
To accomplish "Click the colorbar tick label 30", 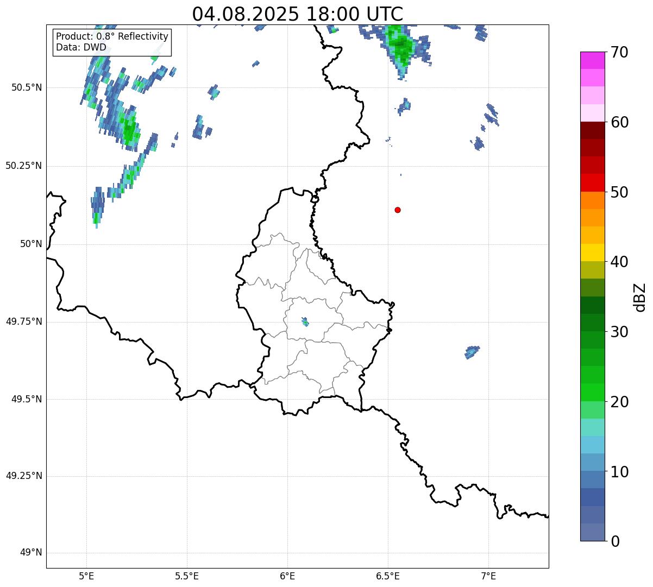I will pyautogui.click(x=620, y=331).
